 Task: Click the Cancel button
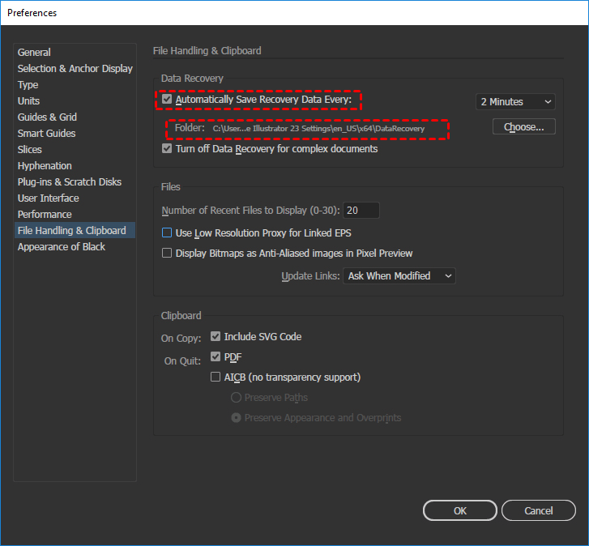[538, 510]
